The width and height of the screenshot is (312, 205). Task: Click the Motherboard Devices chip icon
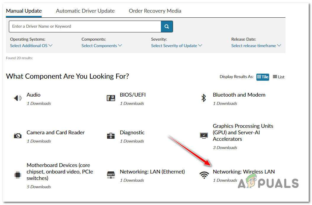(x=18, y=175)
